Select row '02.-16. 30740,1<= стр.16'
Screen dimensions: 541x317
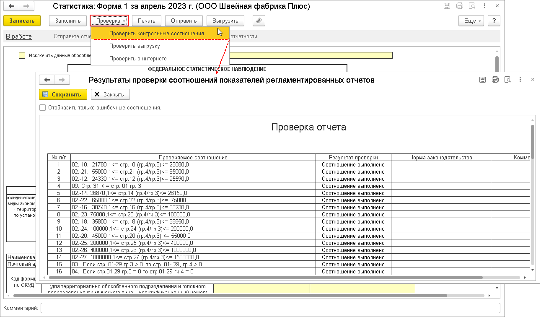tap(193, 207)
